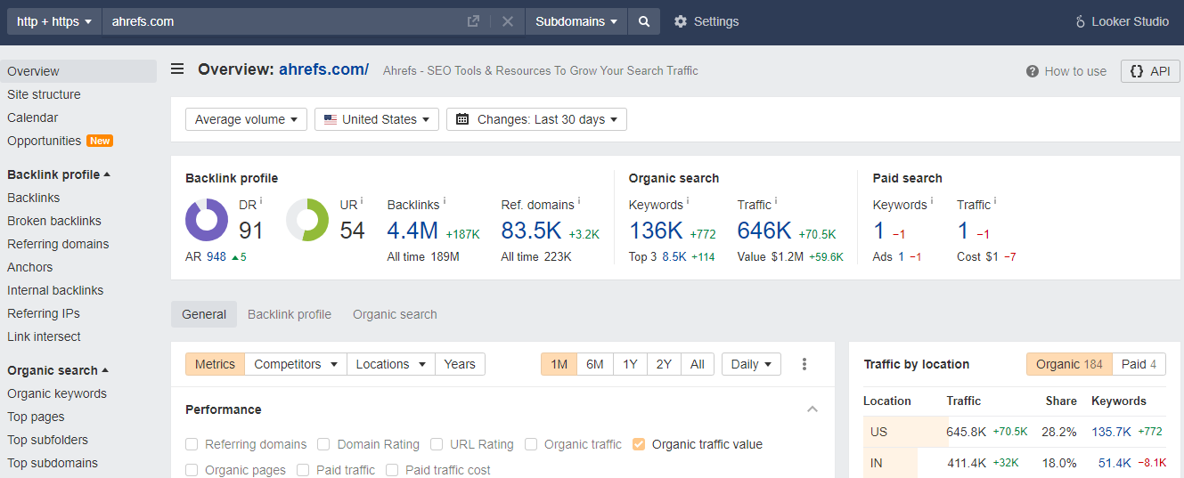Open the API button
1184x478 pixels.
pyautogui.click(x=1150, y=71)
